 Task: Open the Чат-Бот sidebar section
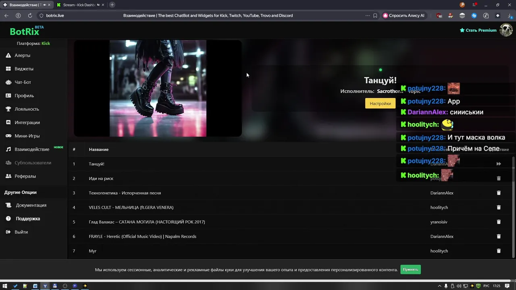(x=23, y=82)
